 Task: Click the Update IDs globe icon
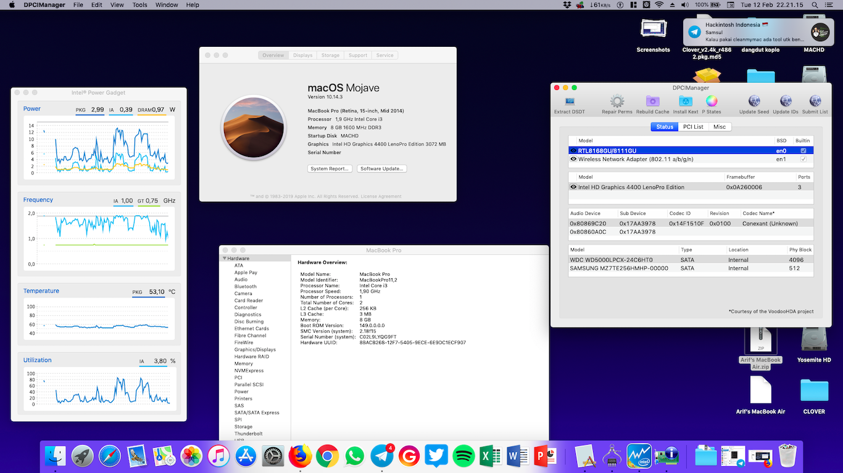coord(785,102)
